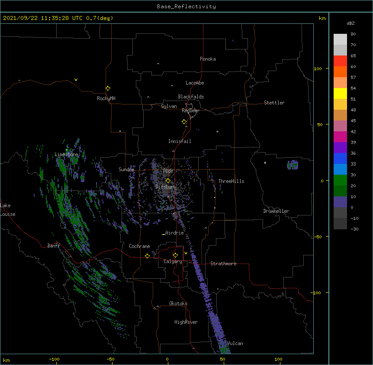Click the Drumheller label
373x365 pixels.
pyautogui.click(x=276, y=211)
